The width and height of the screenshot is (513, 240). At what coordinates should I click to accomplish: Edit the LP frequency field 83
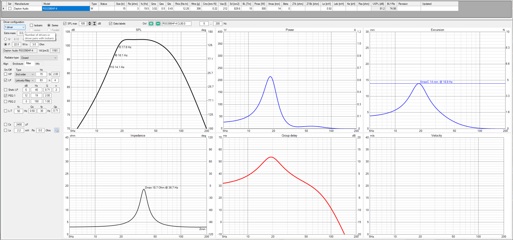pyautogui.click(x=41, y=80)
